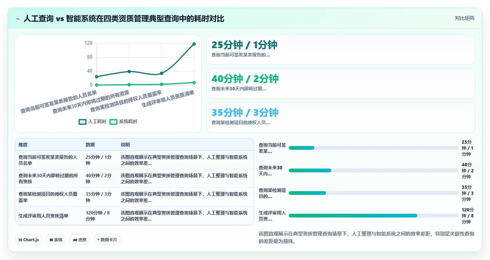
Task: Select the 查询未来30天内即将过期的所有资质 table row
Action: click(134, 178)
